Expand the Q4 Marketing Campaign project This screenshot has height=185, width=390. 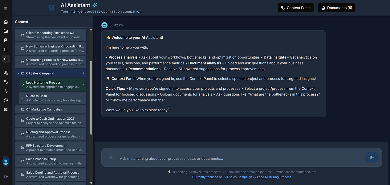click(44, 109)
